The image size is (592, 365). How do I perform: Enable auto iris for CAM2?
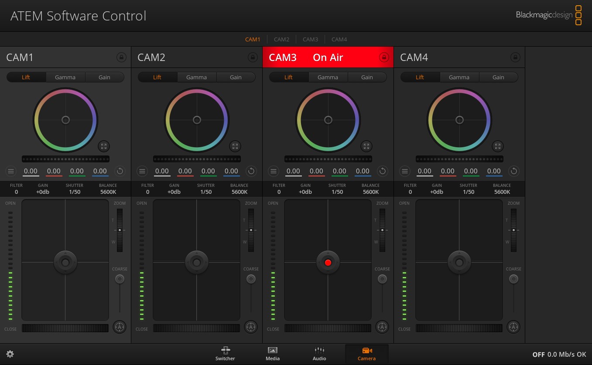pyautogui.click(x=251, y=327)
